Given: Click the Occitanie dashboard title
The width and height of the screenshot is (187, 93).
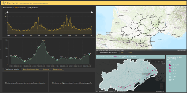Looking at the screenshot, I should pyautogui.click(x=13, y=3).
